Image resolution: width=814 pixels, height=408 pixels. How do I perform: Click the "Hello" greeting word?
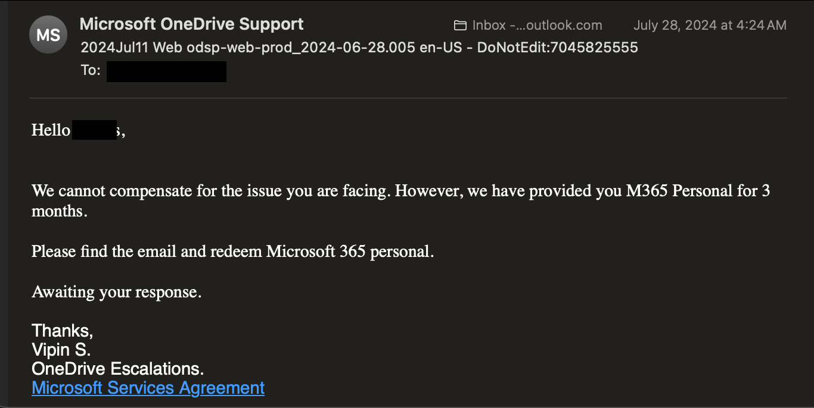click(51, 130)
